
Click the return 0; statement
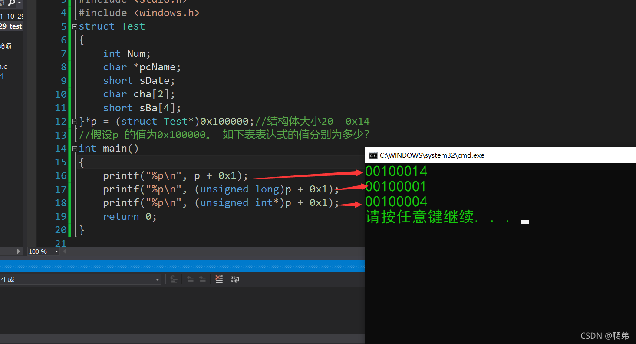coord(130,216)
